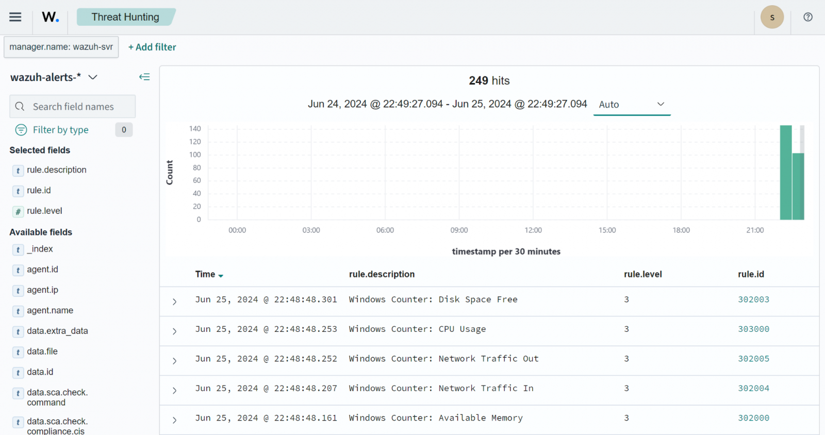The width and height of the screenshot is (825, 435).
Task: Click the number type icon next to rule.level
Action: [x=18, y=212]
